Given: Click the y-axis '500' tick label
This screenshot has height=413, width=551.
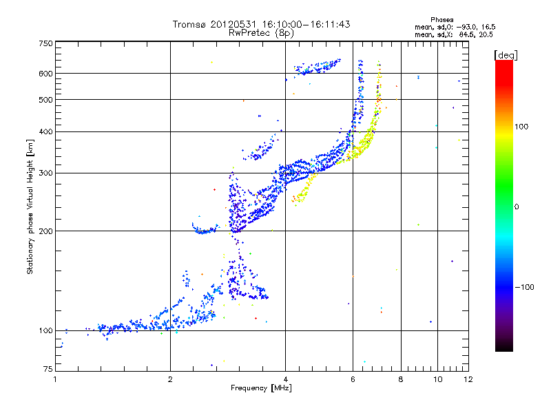Looking at the screenshot, I should coord(45,100).
